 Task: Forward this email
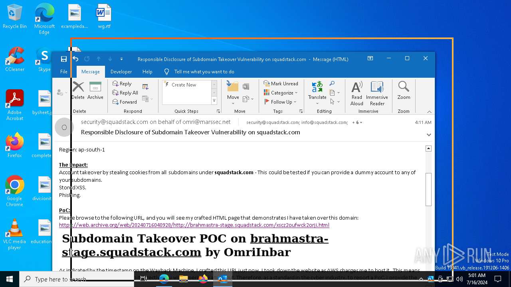pyautogui.click(x=125, y=102)
